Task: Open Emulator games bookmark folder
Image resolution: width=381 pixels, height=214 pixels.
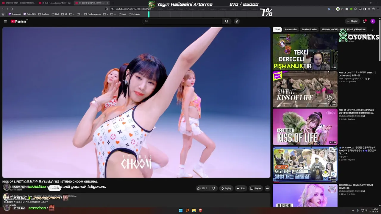Action: click(92, 14)
